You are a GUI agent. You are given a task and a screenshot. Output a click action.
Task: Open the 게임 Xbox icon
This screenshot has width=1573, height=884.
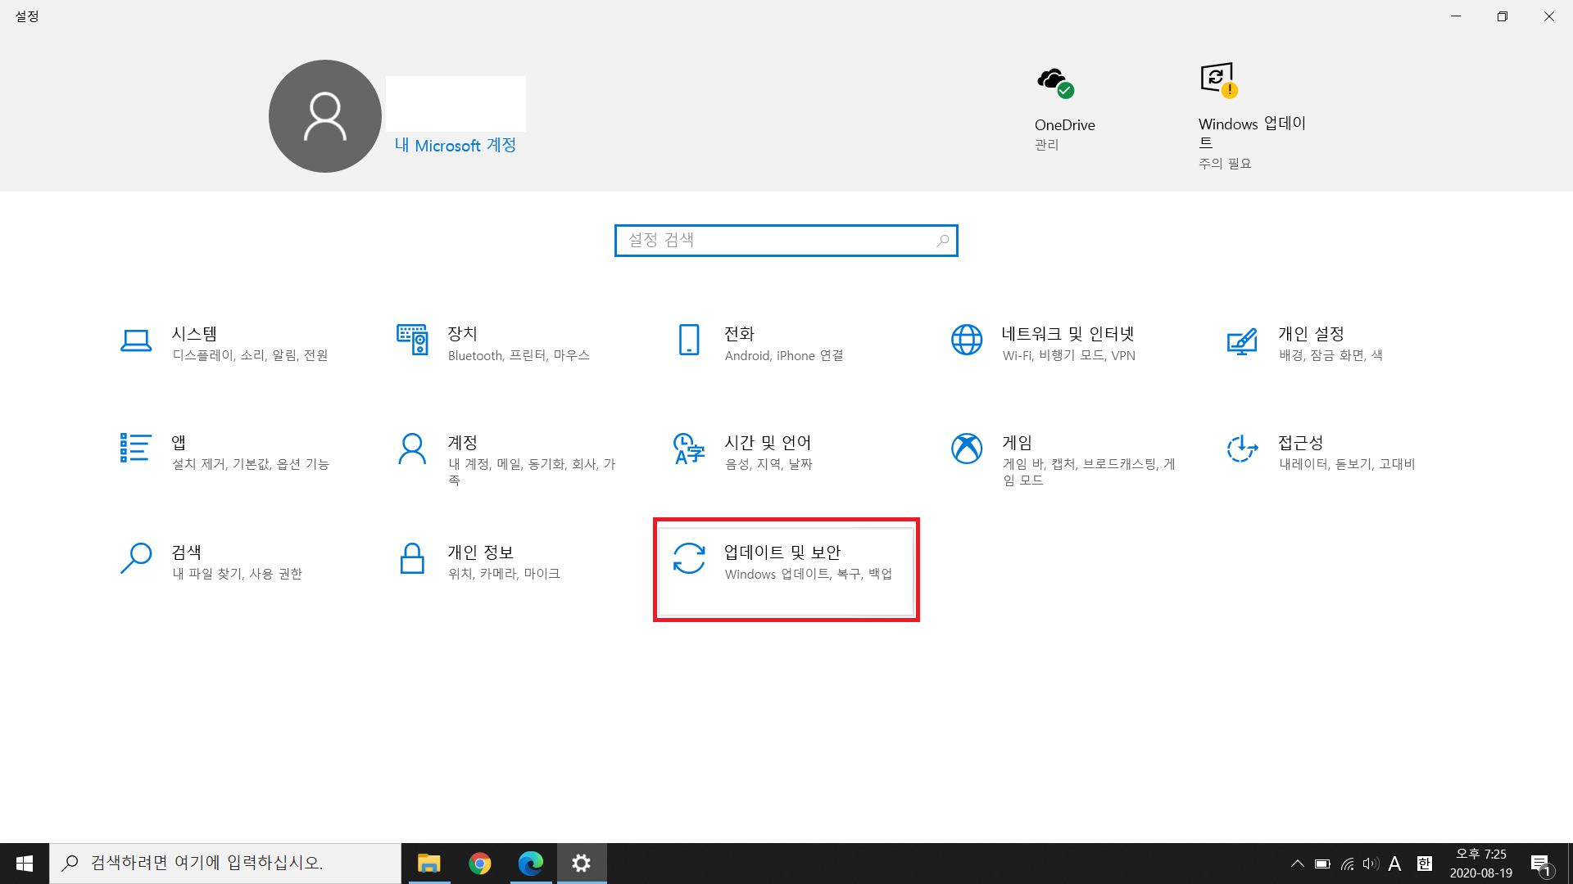[x=967, y=449]
